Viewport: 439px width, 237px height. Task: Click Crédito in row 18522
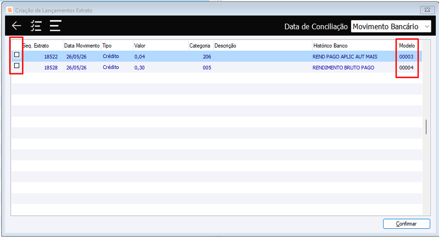click(x=111, y=56)
